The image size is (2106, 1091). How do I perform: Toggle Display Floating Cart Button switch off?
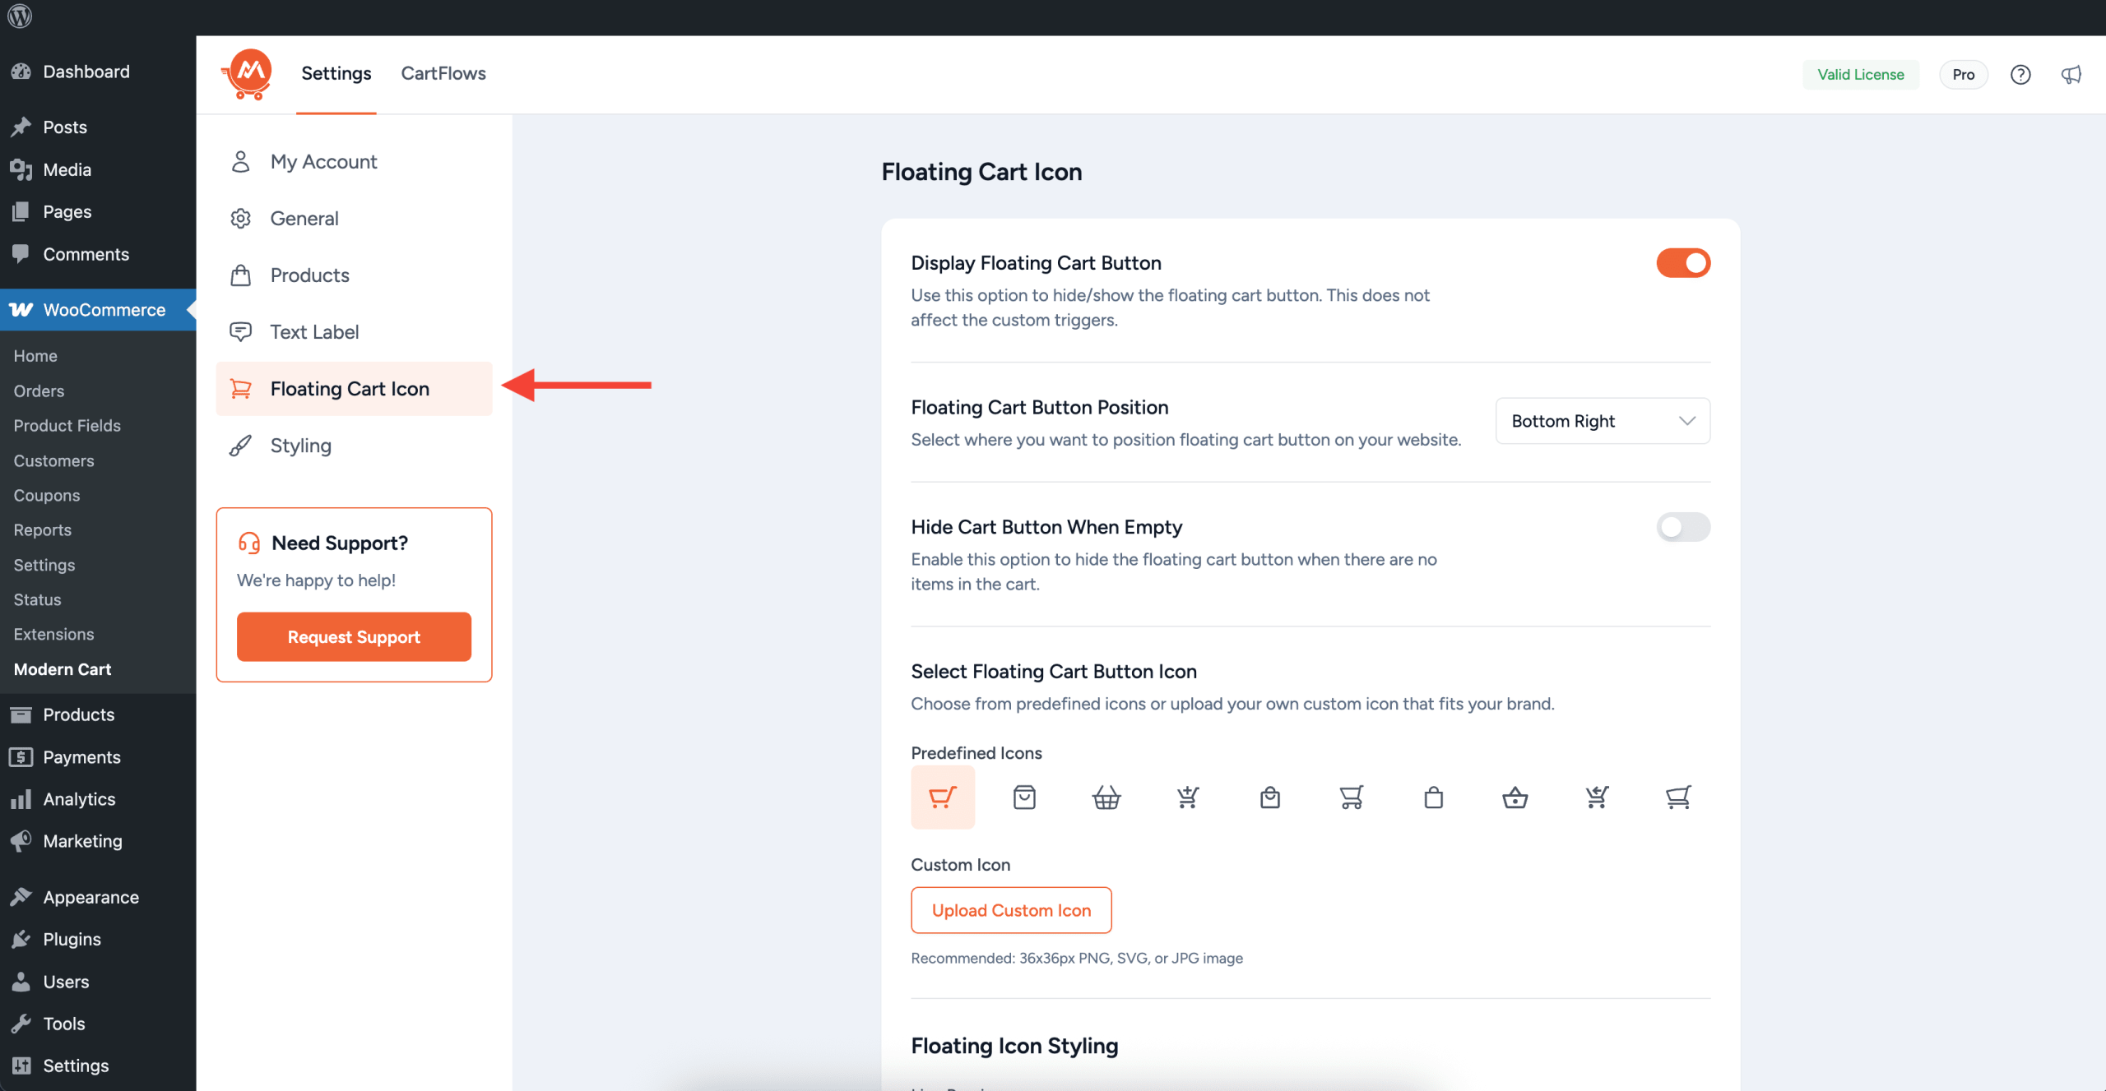tap(1683, 263)
